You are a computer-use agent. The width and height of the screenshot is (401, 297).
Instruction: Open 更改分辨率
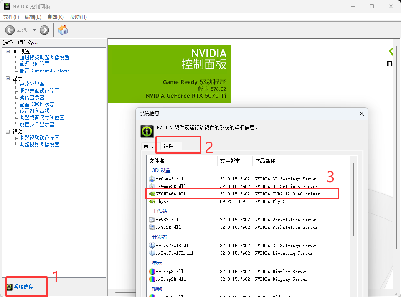point(32,84)
